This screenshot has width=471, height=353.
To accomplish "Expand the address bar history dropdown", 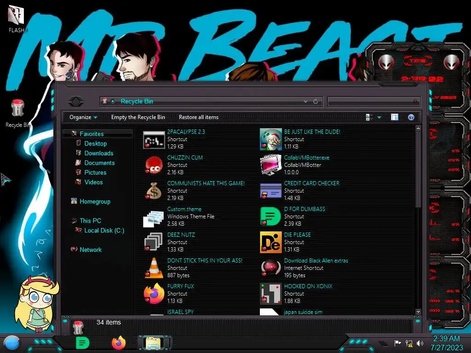I will [x=305, y=102].
